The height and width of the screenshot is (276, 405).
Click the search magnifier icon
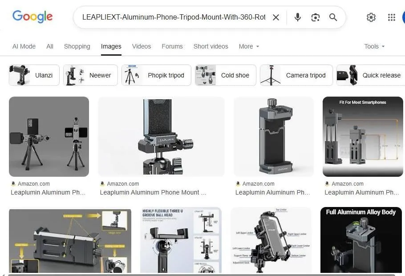[333, 17]
